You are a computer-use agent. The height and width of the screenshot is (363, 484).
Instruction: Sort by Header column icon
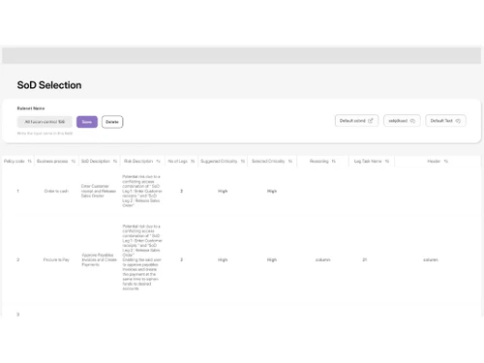point(446,161)
